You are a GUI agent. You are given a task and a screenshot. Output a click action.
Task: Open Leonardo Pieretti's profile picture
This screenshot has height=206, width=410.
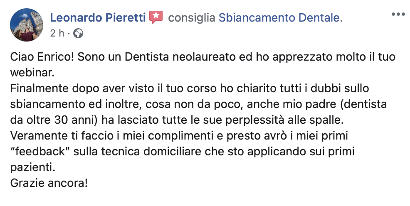point(26,25)
